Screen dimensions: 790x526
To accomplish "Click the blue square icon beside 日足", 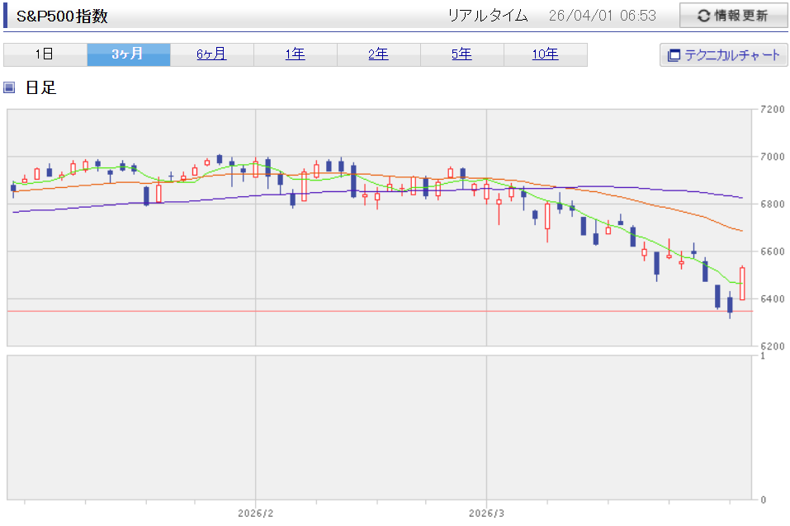I will click(10, 87).
